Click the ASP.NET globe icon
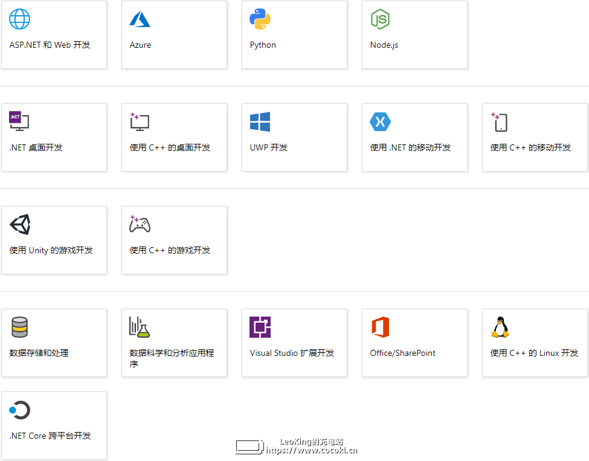This screenshot has height=461, width=589. pos(19,19)
